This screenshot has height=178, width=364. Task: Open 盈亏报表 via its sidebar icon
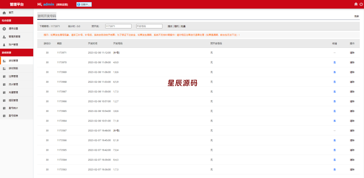(4, 116)
